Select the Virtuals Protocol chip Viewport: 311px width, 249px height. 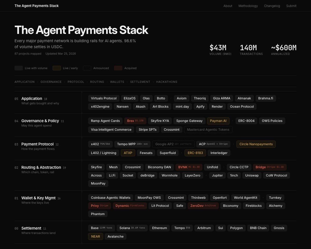tap(104, 98)
